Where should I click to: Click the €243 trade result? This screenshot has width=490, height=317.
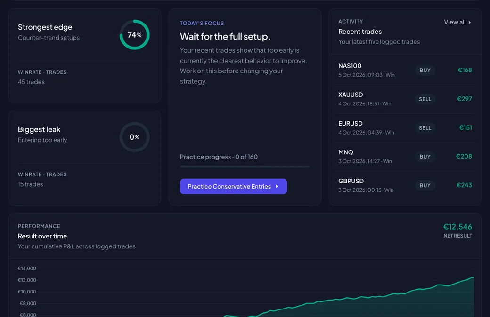click(465, 185)
